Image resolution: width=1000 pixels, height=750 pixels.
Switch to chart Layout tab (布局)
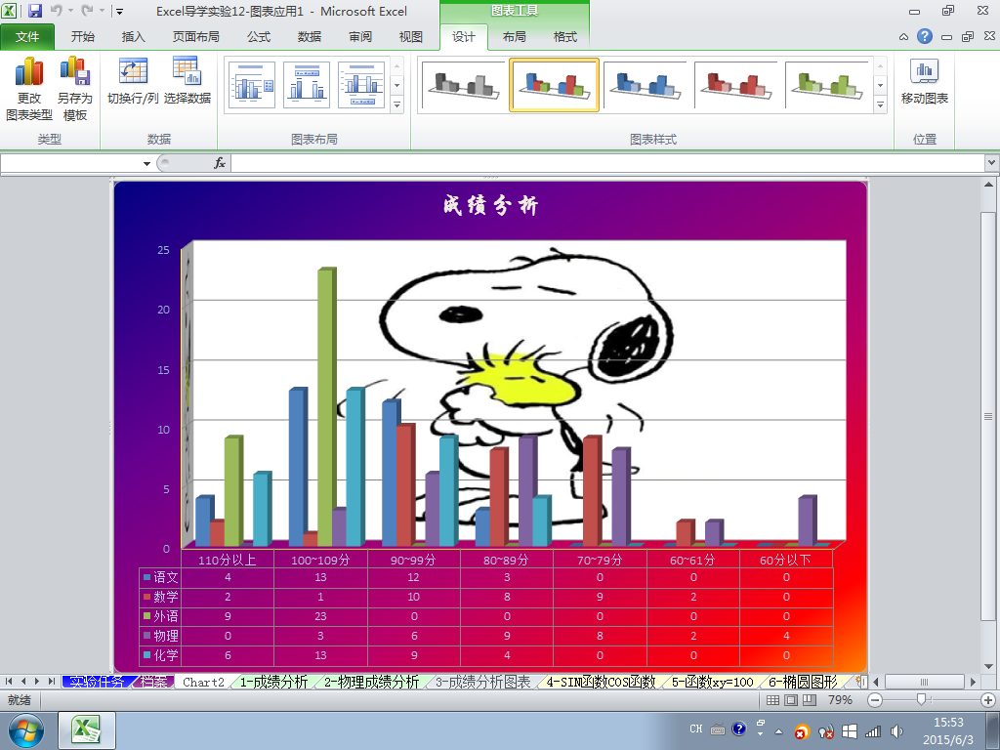coord(514,37)
